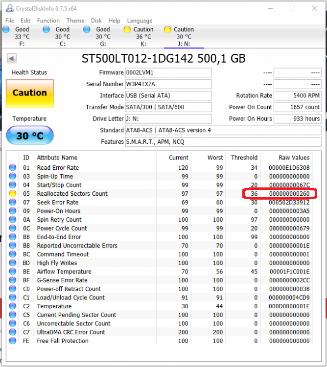Click the Features field S.M.A.R.T., APM, NCQ
Screen dimensions: 327x367
[x=223, y=141]
